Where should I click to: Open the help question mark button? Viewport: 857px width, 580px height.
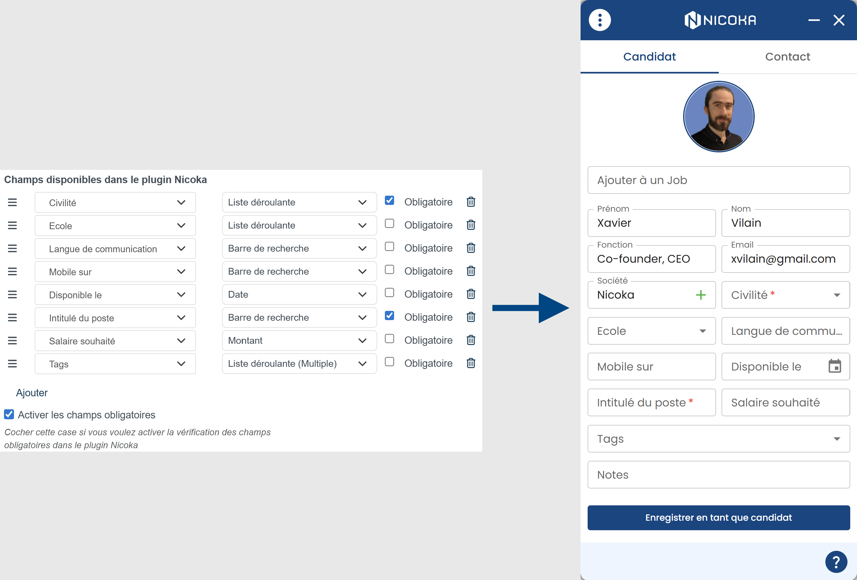(x=835, y=562)
